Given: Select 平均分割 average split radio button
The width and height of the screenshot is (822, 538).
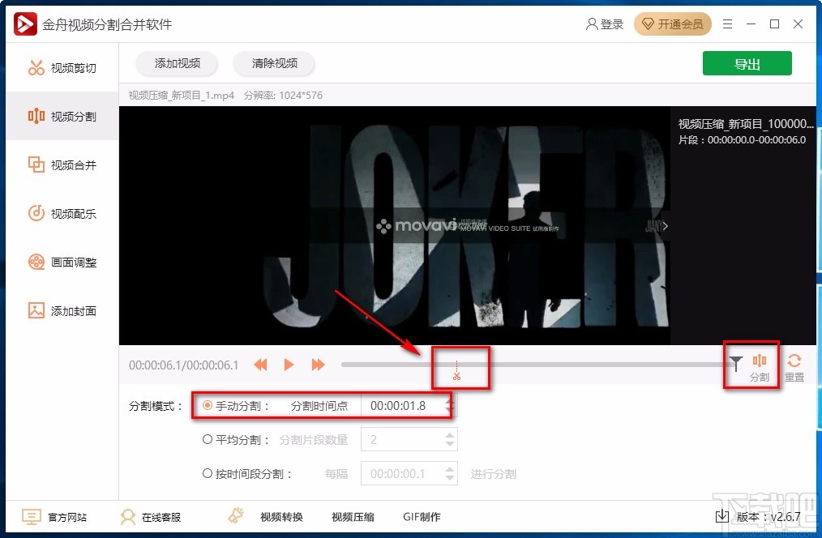Looking at the screenshot, I should tap(208, 439).
